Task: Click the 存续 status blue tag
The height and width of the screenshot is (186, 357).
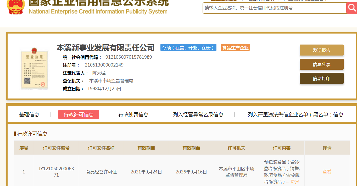Action: click(x=188, y=48)
